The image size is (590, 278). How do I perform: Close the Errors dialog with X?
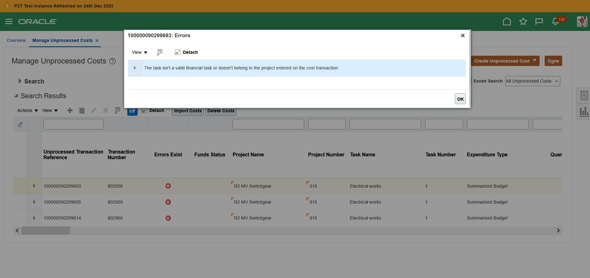[x=463, y=36]
